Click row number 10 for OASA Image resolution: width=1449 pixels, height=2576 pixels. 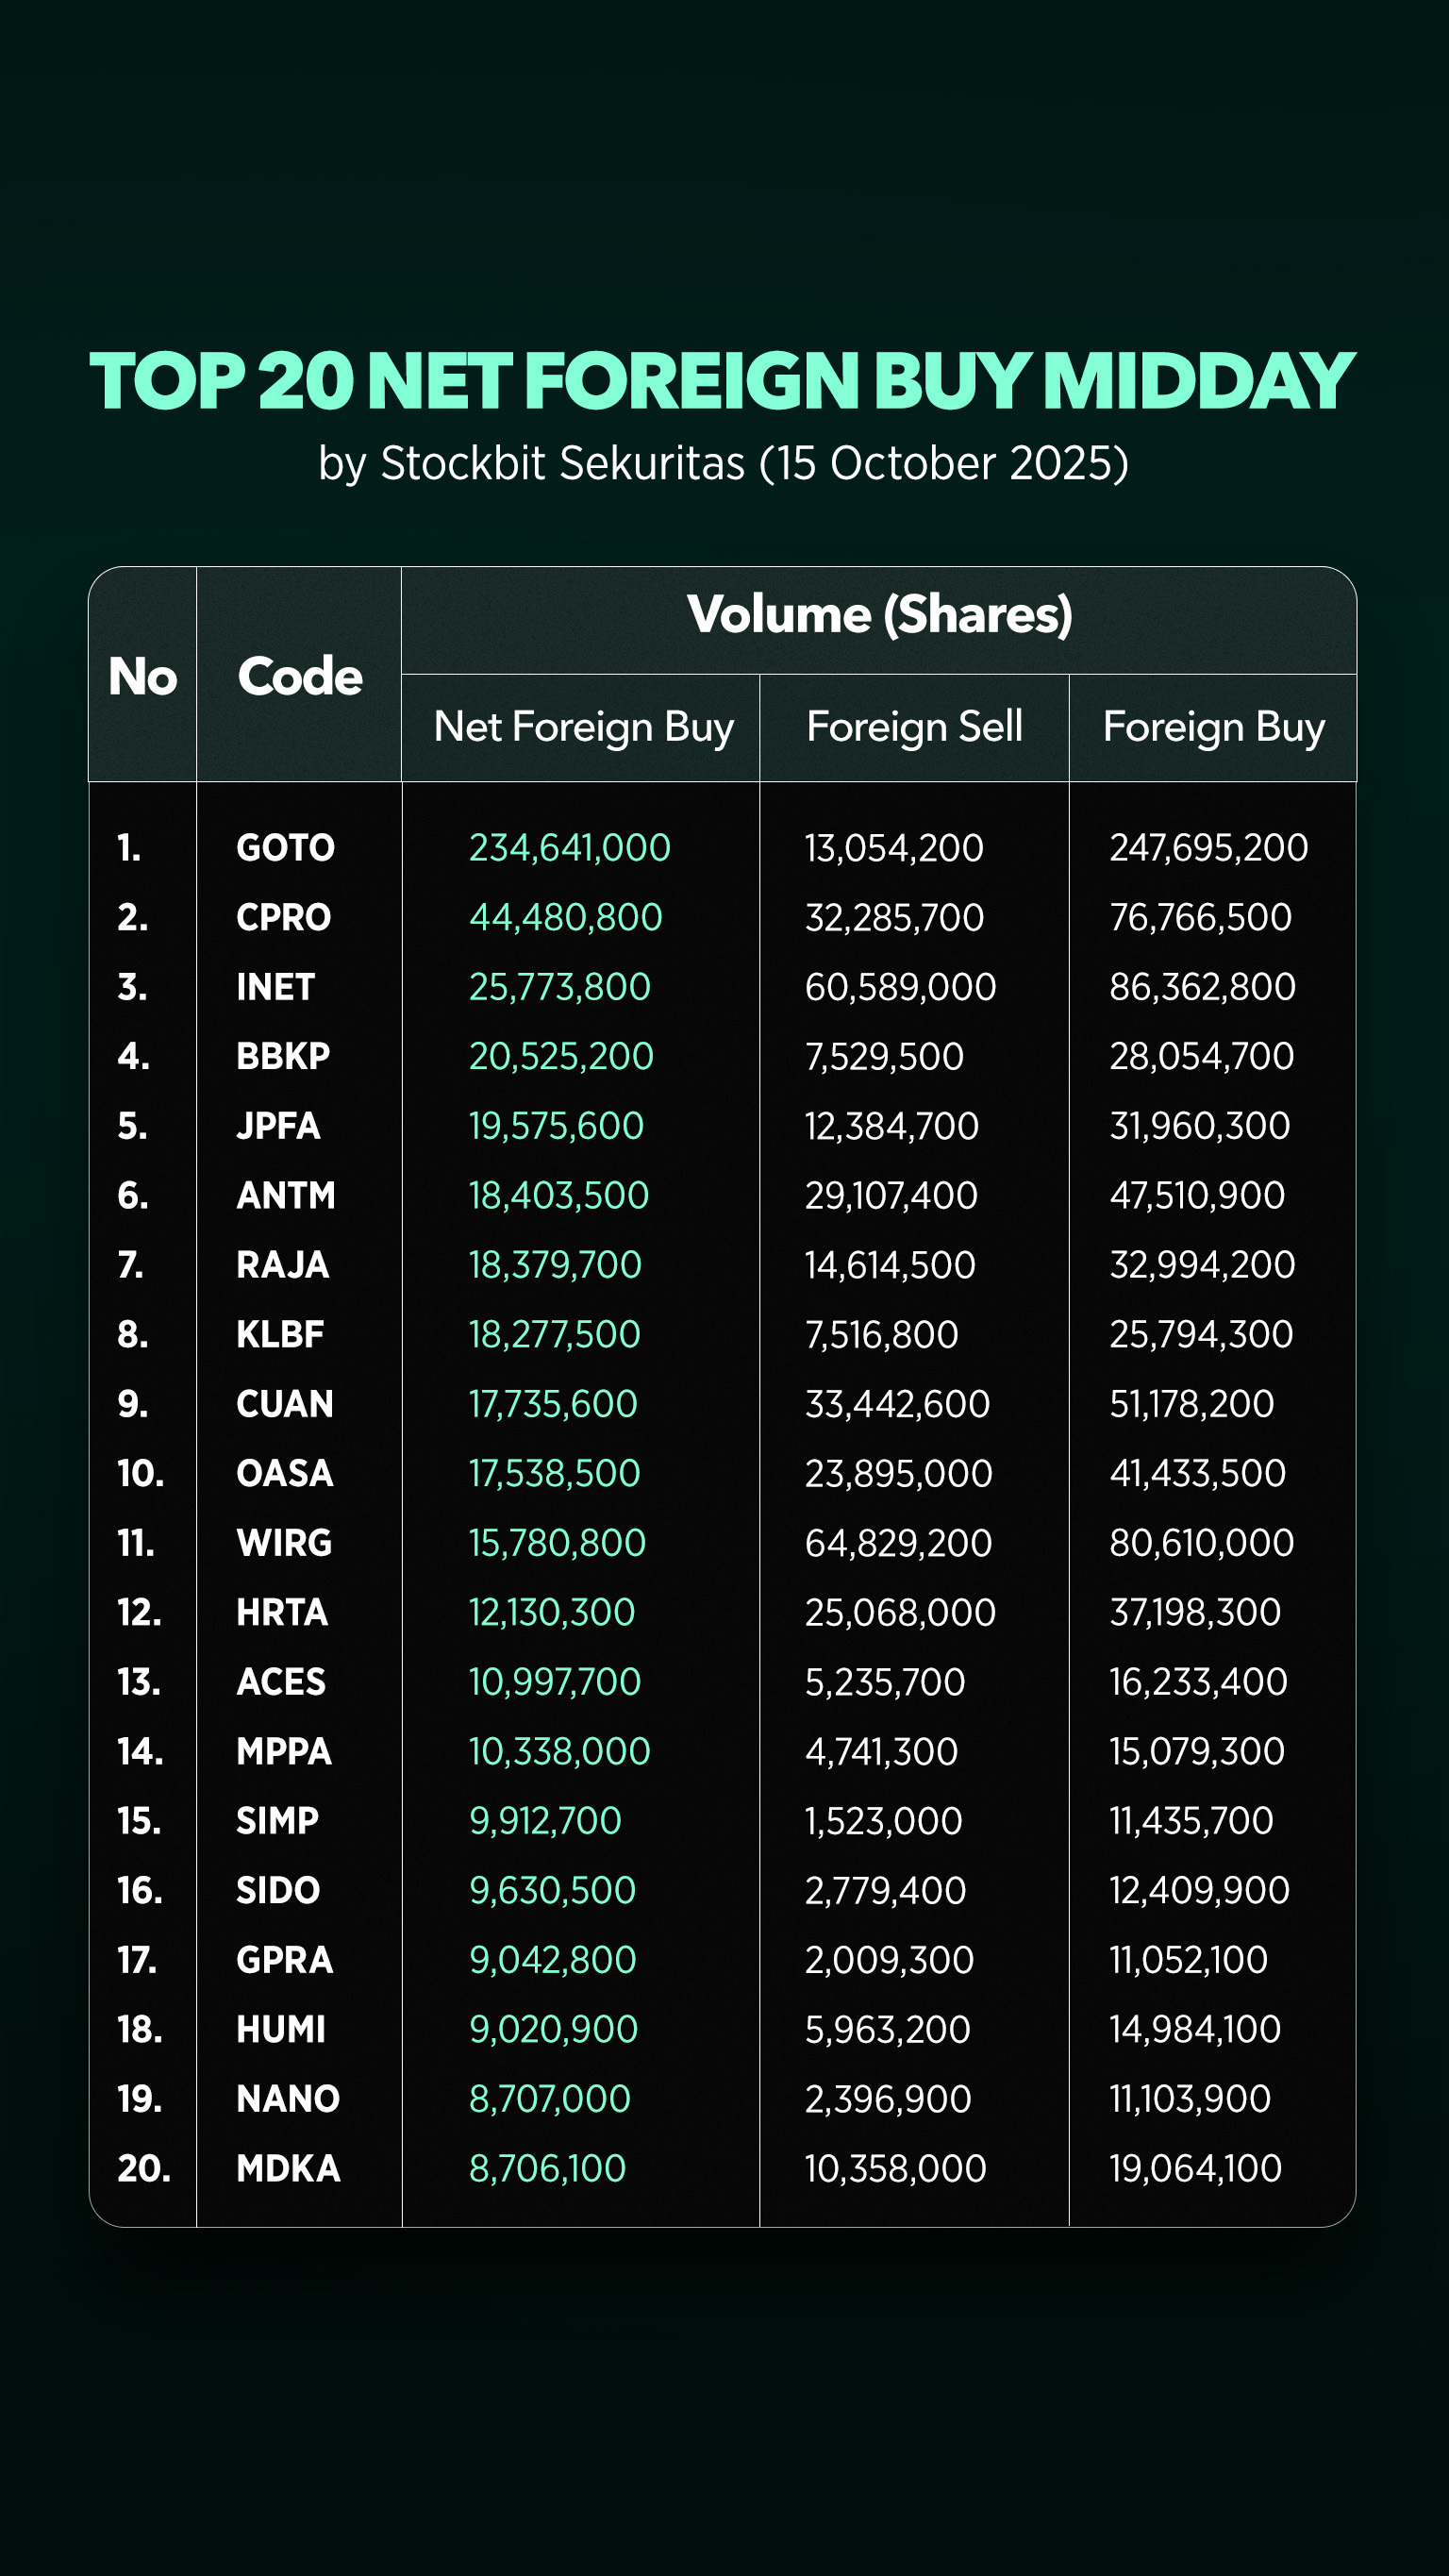point(140,1474)
